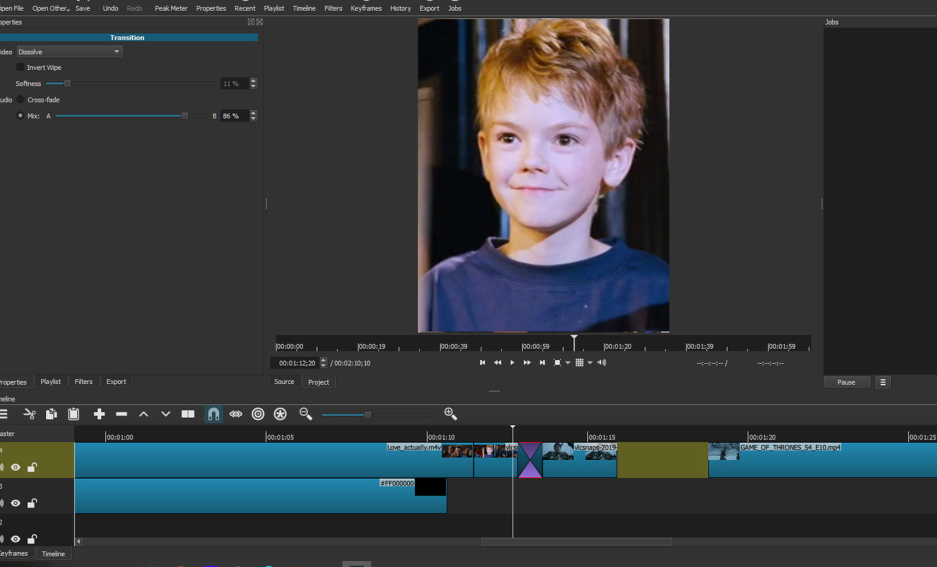Click Undo in the top toolbar
The image size is (937, 567).
coord(111,8)
